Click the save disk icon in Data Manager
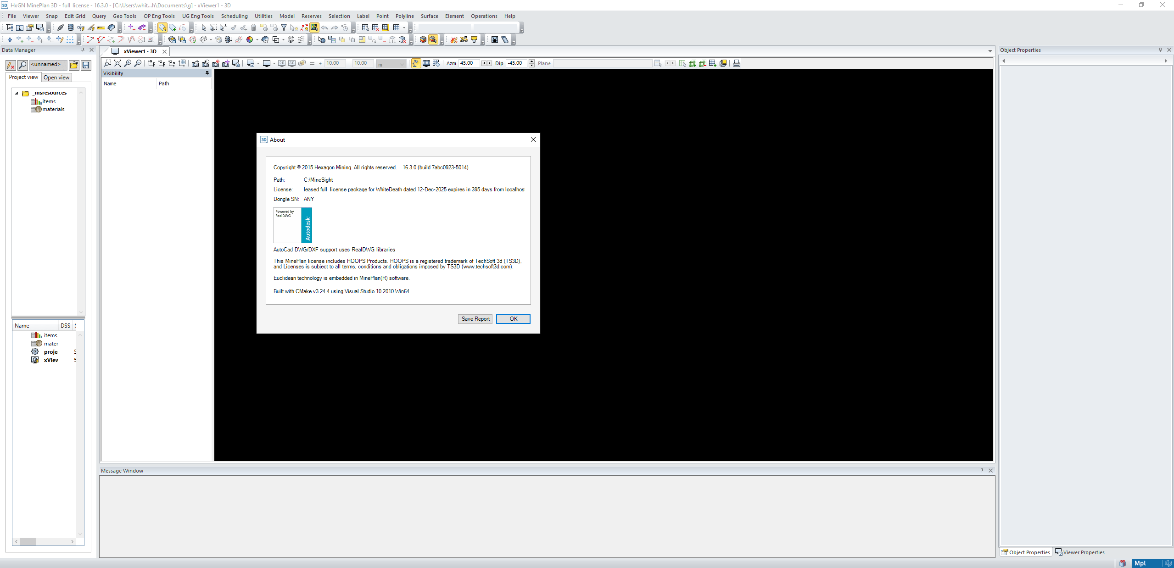This screenshot has height=568, width=1174. pyautogui.click(x=86, y=65)
